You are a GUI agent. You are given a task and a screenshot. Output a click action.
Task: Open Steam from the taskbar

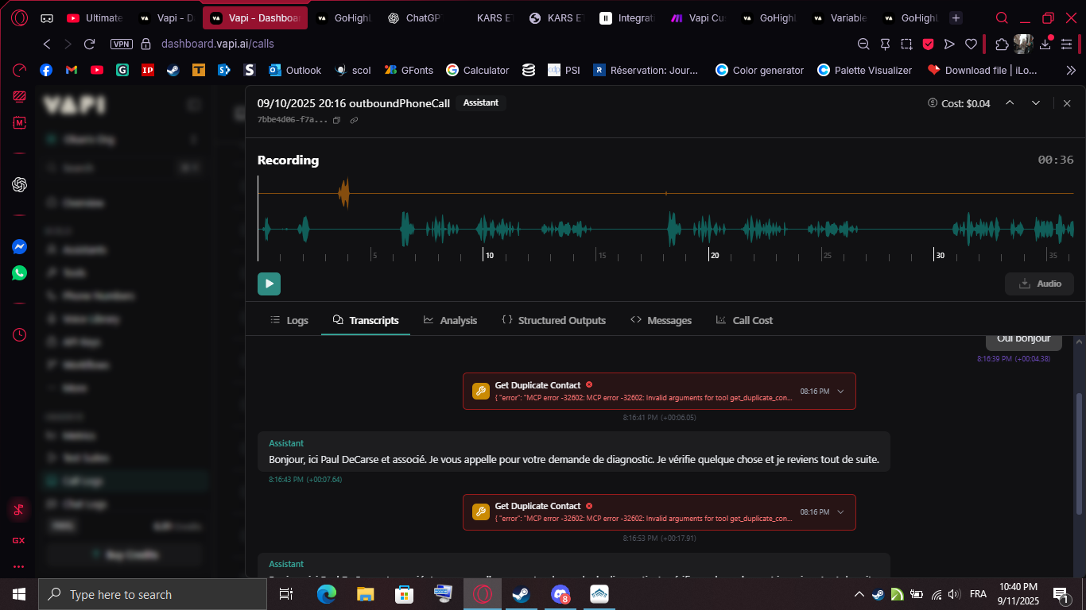tap(521, 594)
